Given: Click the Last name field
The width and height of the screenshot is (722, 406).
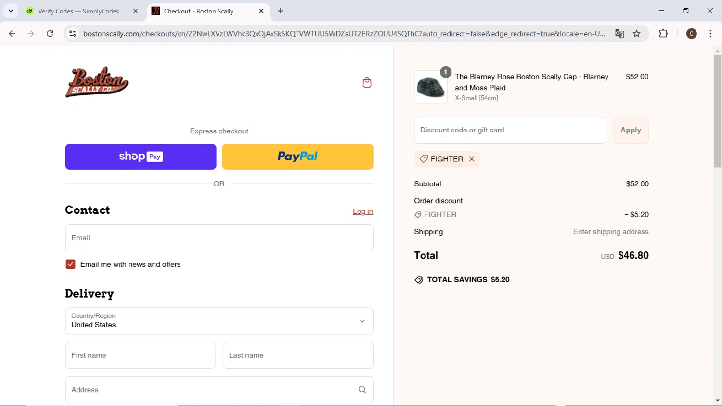Looking at the screenshot, I should 298,355.
